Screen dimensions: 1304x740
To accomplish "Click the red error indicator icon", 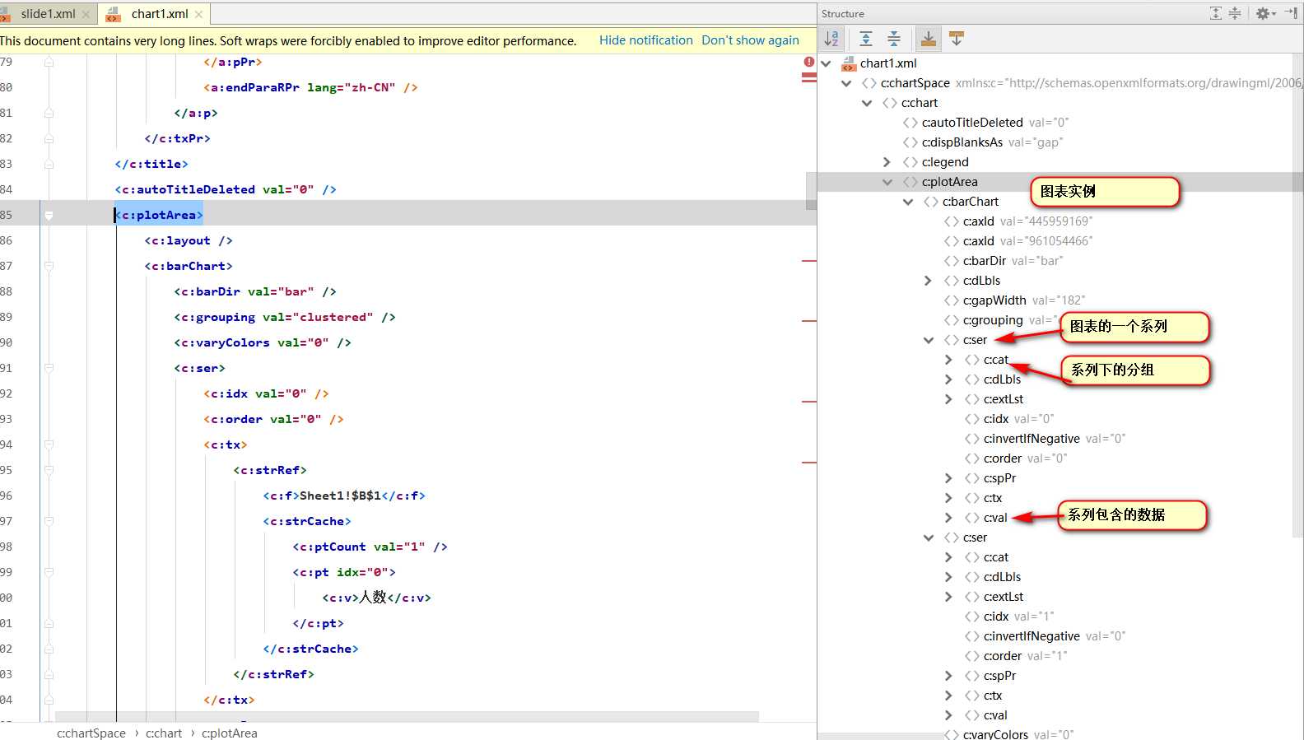I will click(x=809, y=62).
